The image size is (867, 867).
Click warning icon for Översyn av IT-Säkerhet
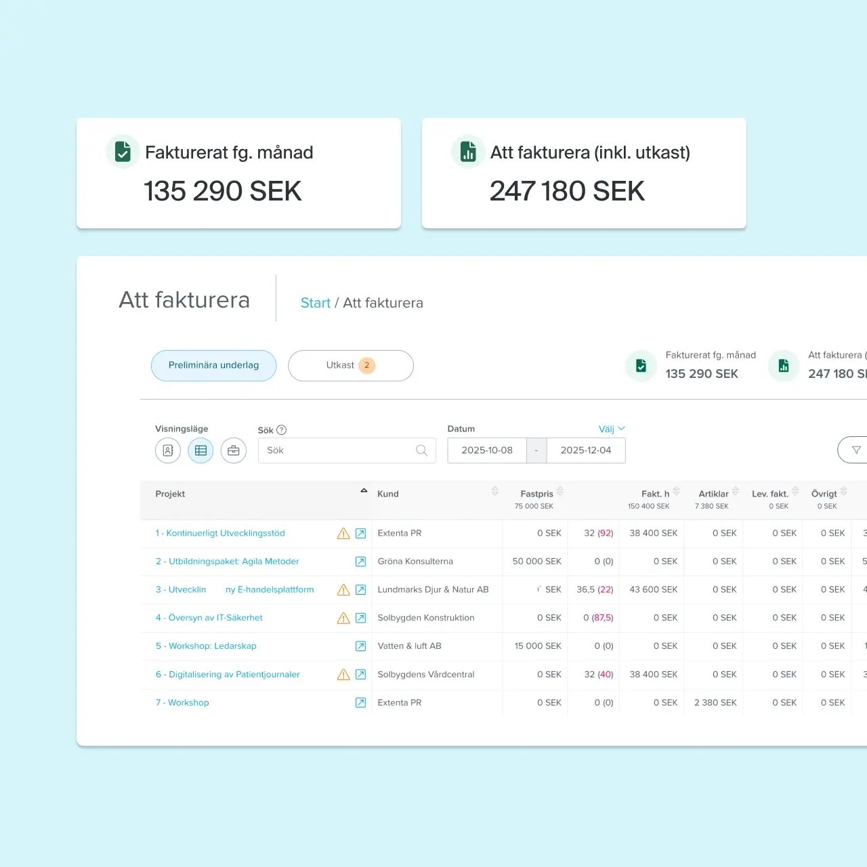343,618
